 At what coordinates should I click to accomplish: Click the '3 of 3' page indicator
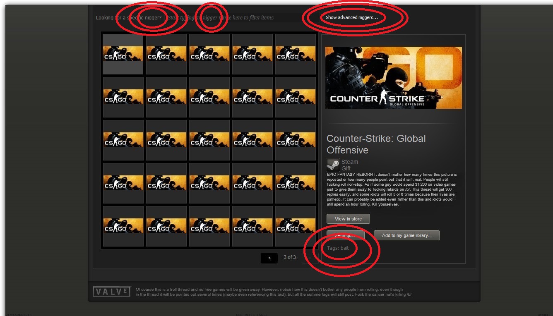point(290,257)
